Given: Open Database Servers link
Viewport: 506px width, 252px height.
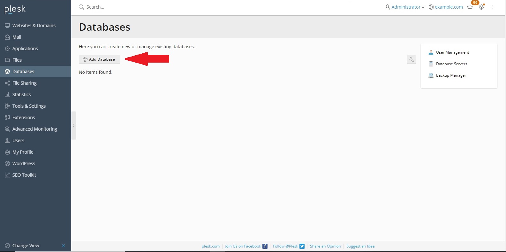Looking at the screenshot, I should tap(451, 64).
